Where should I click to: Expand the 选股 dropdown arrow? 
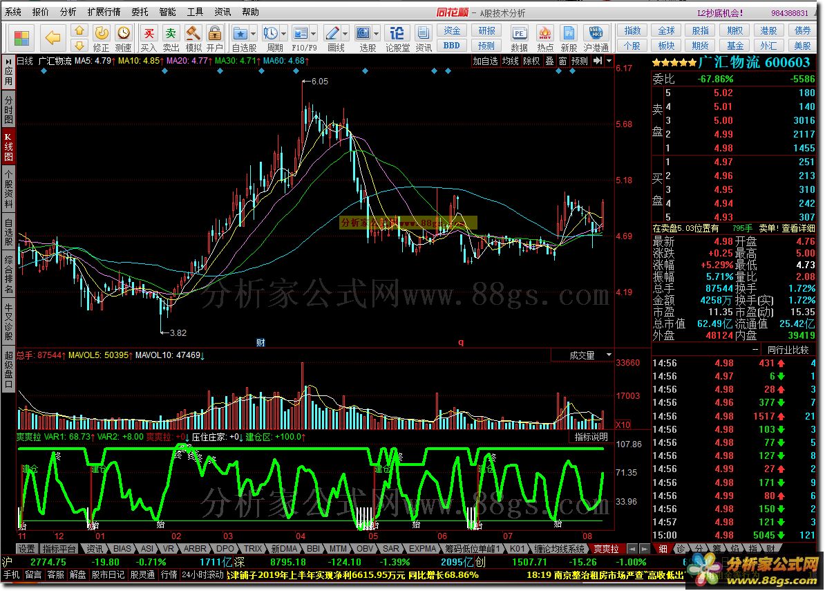coord(376,34)
